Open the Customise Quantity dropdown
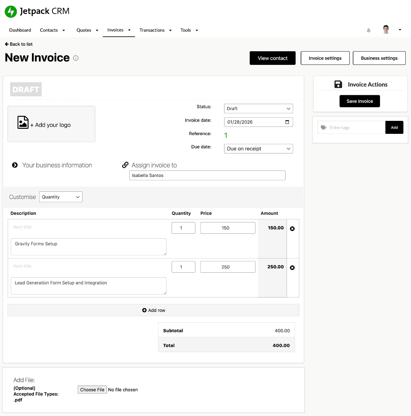 pos(60,197)
